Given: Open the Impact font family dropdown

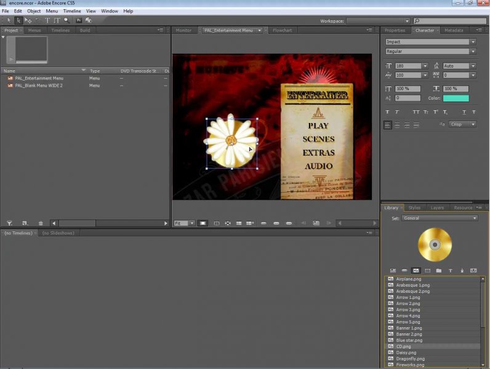Looking at the screenshot, I should pyautogui.click(x=473, y=42).
